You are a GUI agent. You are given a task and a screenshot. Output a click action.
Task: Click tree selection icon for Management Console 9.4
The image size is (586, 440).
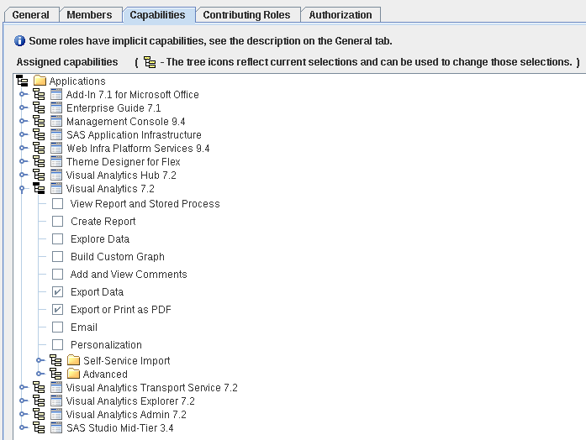pos(39,121)
